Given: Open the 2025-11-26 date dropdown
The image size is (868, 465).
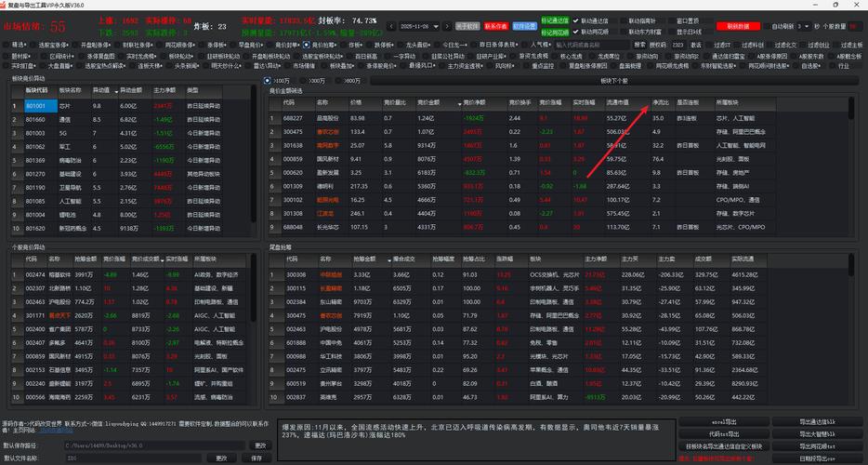Looking at the screenshot, I should tap(431, 25).
